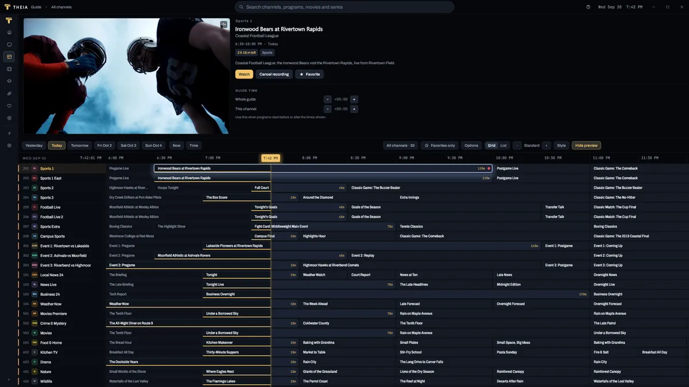Click the 7:42 PM current time marker

pos(270,158)
